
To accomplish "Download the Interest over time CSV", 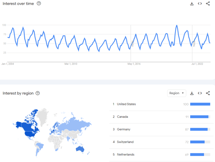I will pos(192,4).
